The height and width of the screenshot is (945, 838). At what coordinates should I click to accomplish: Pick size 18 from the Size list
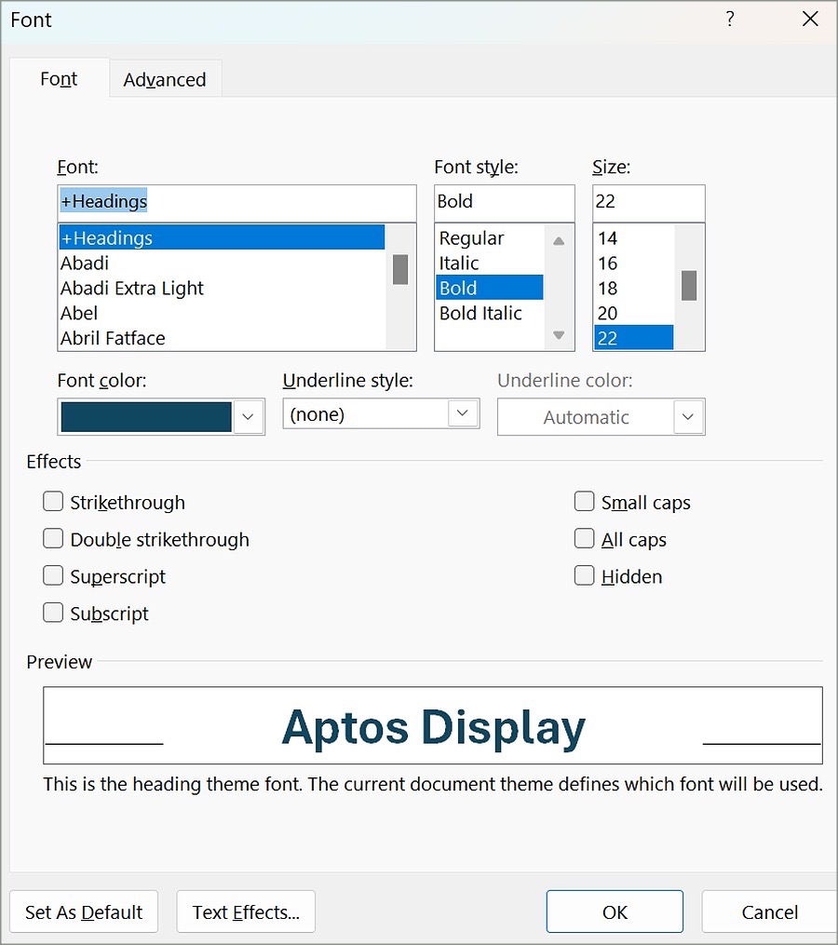coord(608,288)
